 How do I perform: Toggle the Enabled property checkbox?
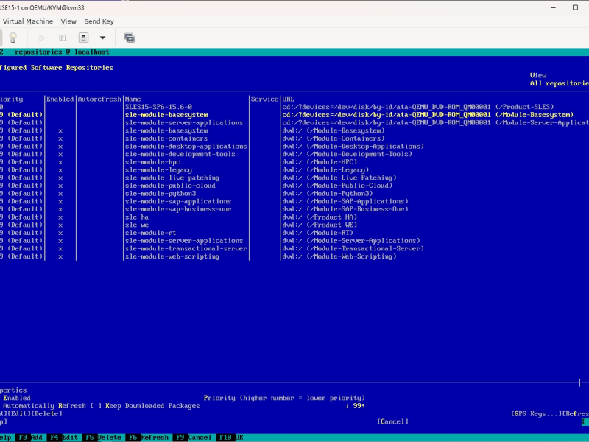pyautogui.click(x=15, y=398)
